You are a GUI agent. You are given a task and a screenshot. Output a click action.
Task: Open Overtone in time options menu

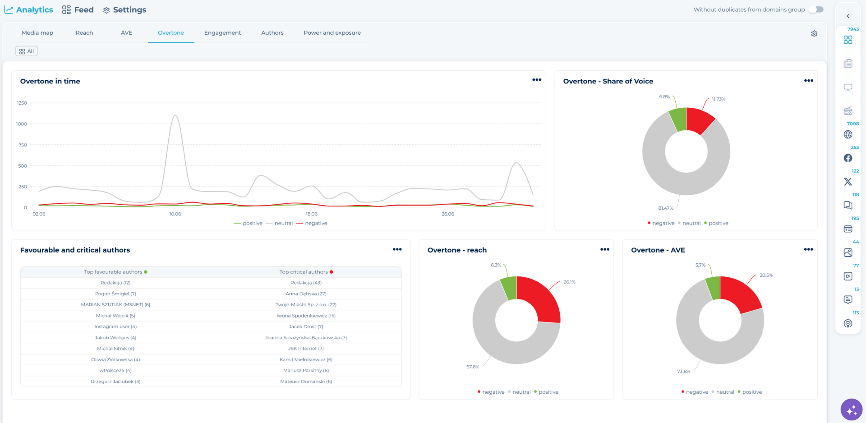point(537,80)
